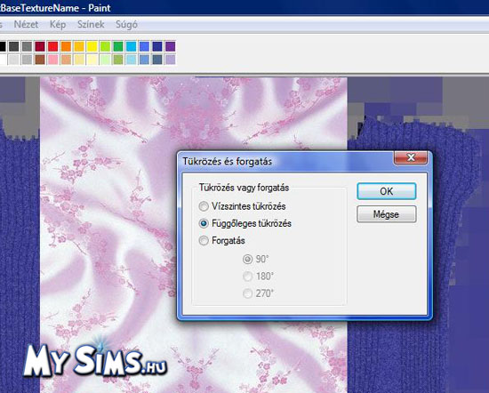The image size is (489, 393).
Task: Open the Súgó help menu
Action: click(x=126, y=24)
